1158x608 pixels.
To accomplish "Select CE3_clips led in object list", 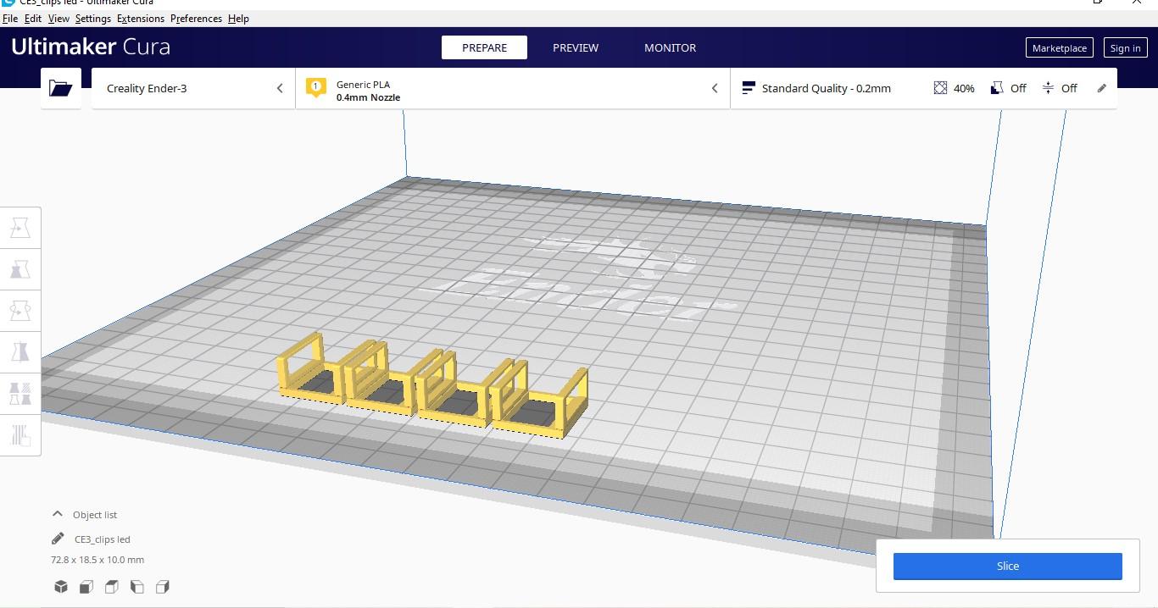I will pyautogui.click(x=102, y=539).
